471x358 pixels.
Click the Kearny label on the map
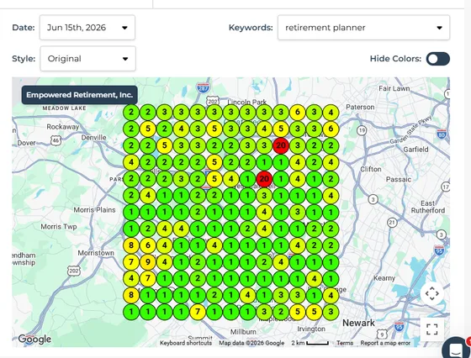384,278
